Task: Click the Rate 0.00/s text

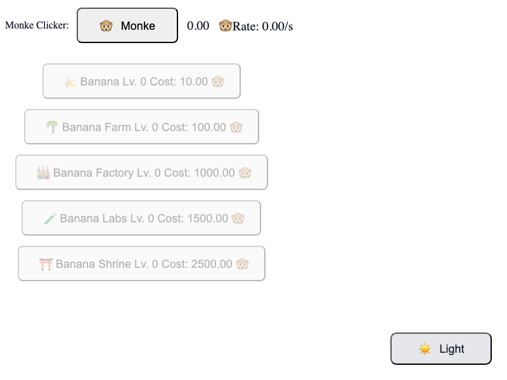Action: tap(262, 27)
